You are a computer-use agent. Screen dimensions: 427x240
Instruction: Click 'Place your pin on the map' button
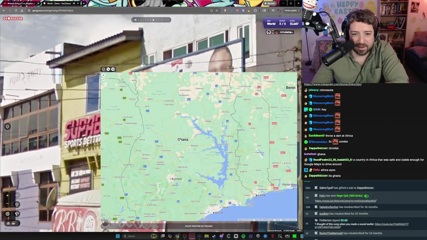click(x=199, y=226)
